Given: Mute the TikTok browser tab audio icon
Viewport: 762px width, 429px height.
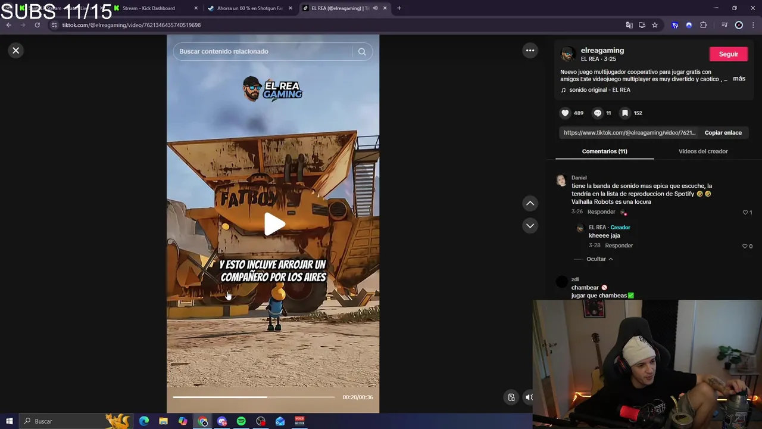Looking at the screenshot, I should point(375,8).
